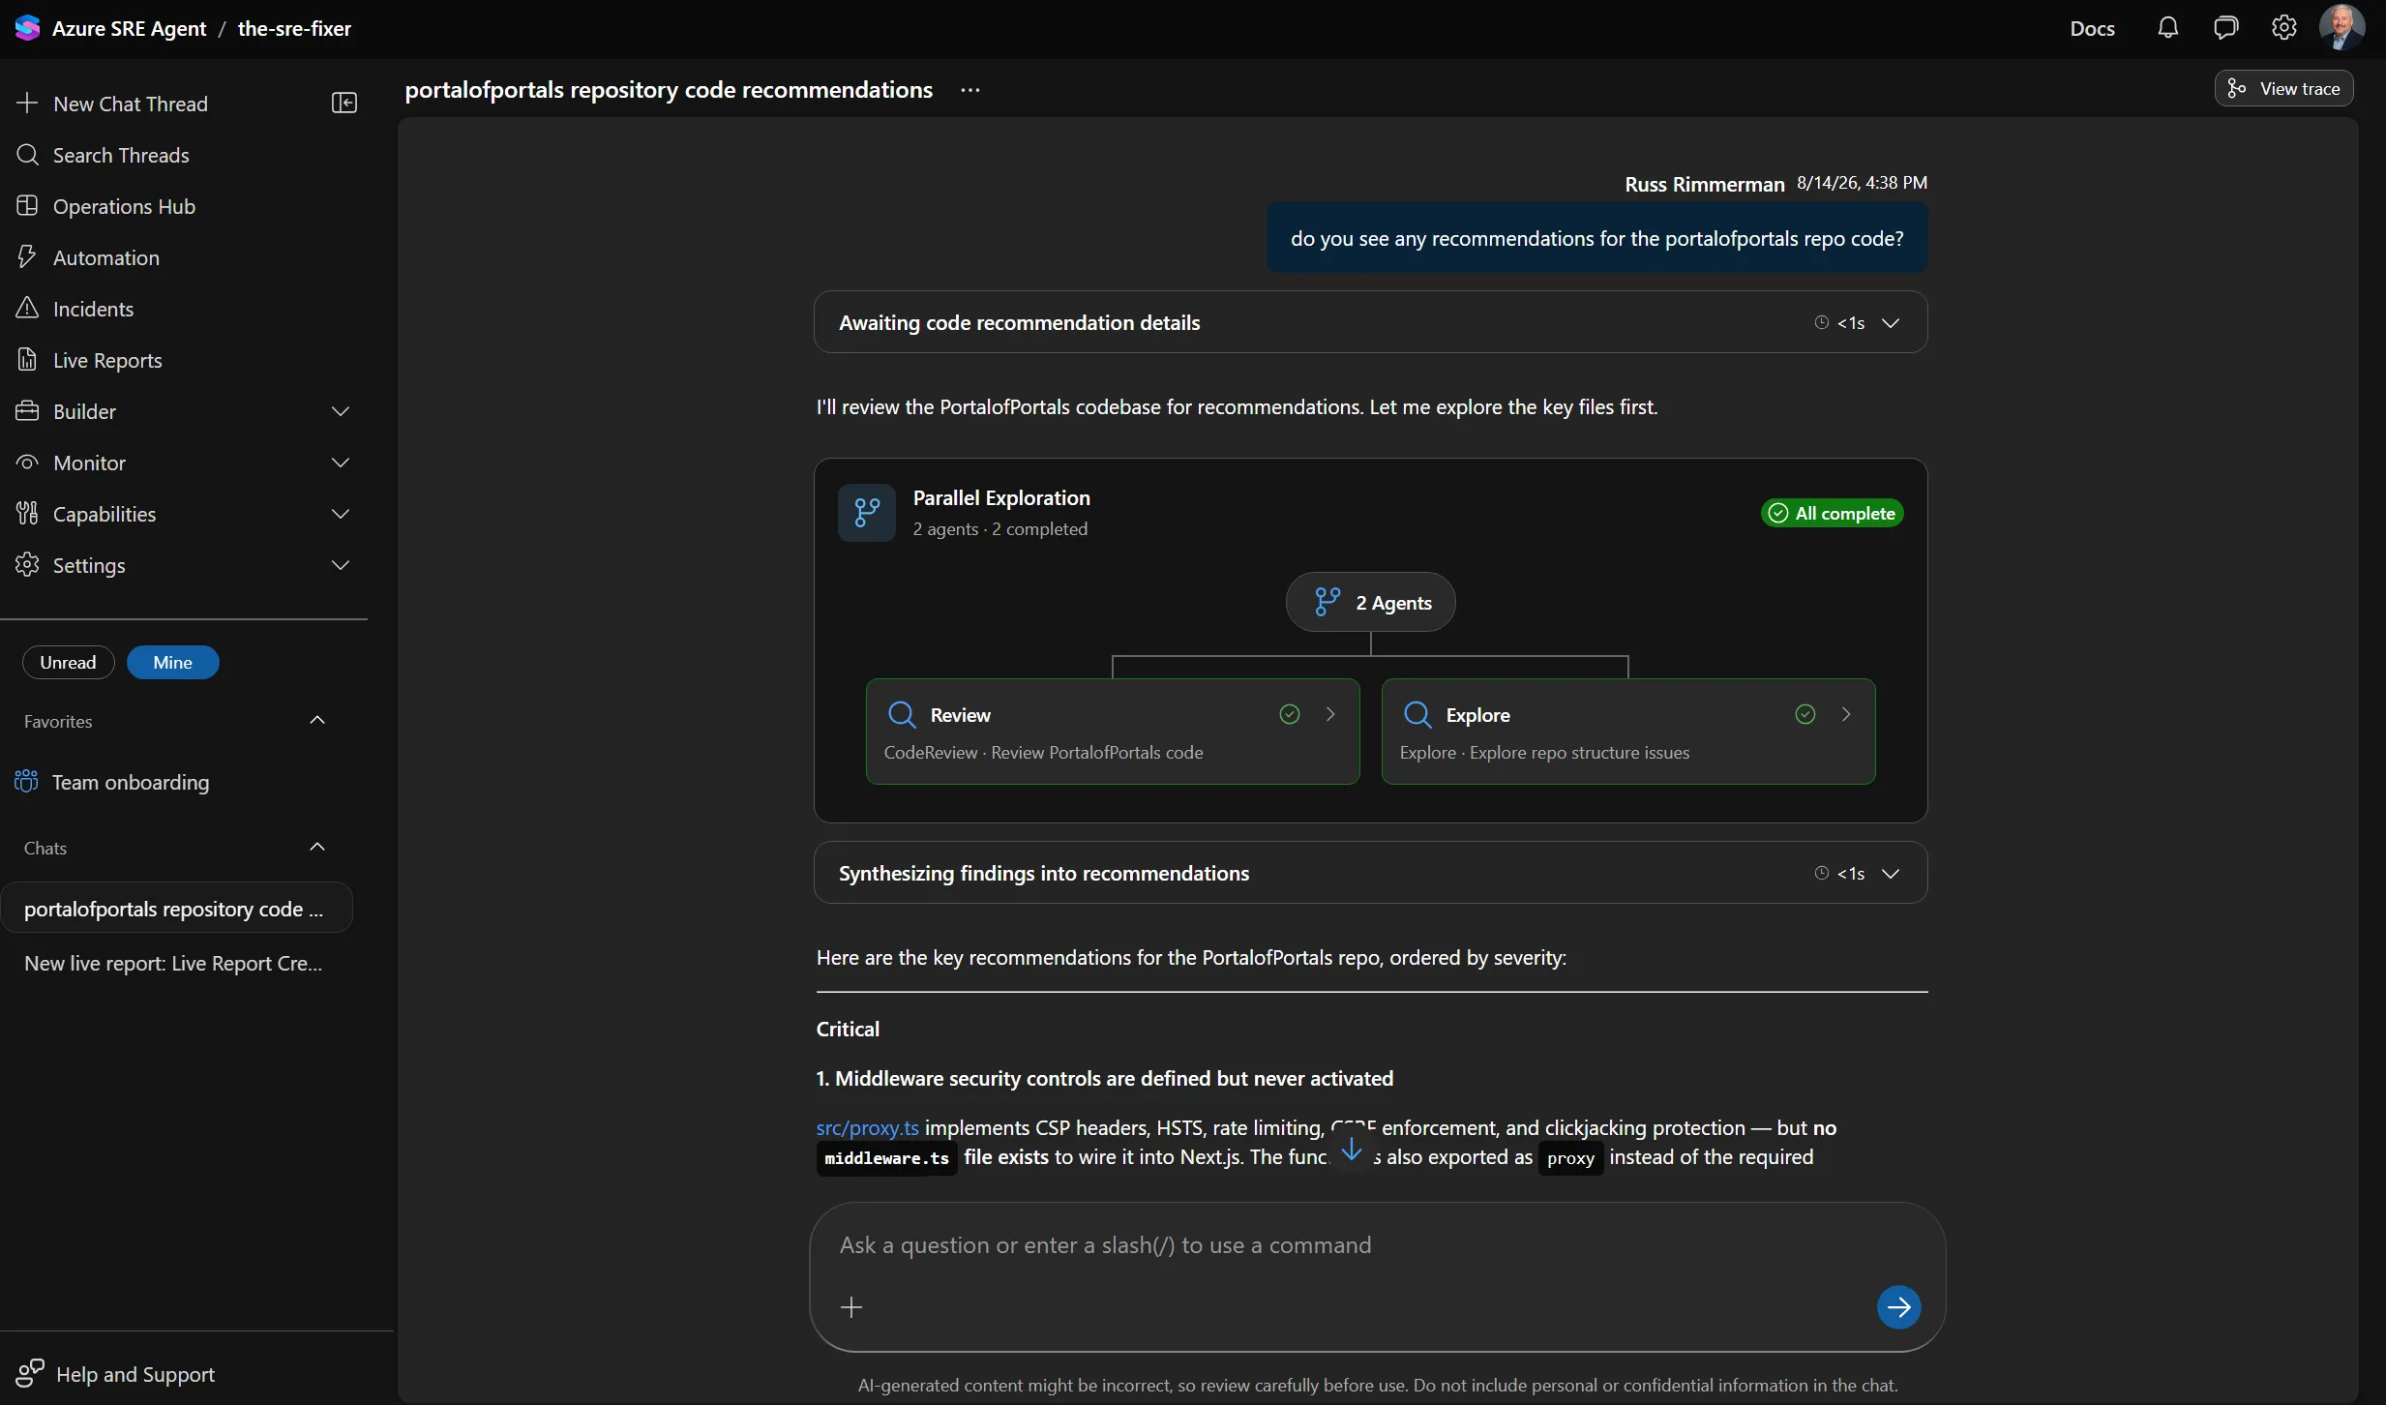This screenshot has height=1405, width=2386.
Task: Click the 2 Agents node button
Action: click(x=1371, y=602)
